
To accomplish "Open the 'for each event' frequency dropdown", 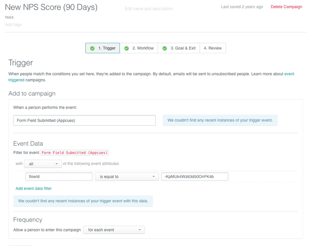I will point(113,230).
